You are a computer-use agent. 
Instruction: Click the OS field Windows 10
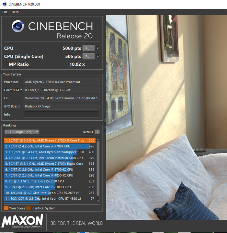point(62,98)
